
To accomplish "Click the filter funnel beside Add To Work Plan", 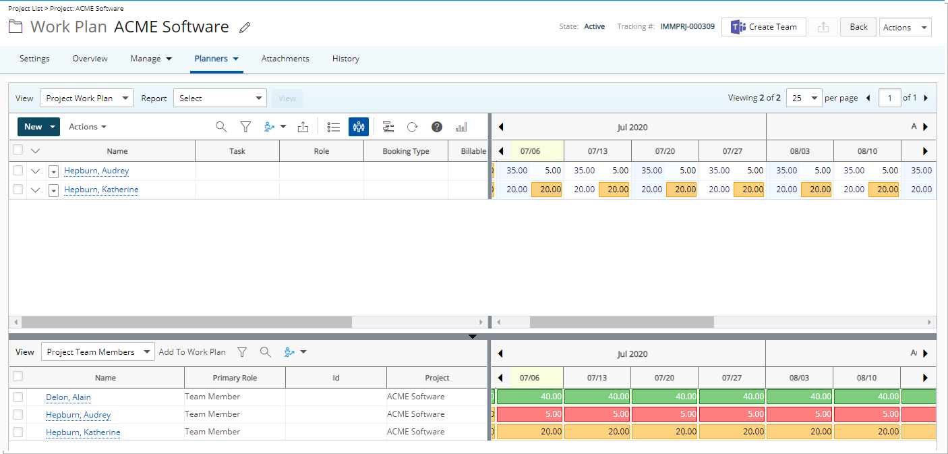I will (242, 352).
